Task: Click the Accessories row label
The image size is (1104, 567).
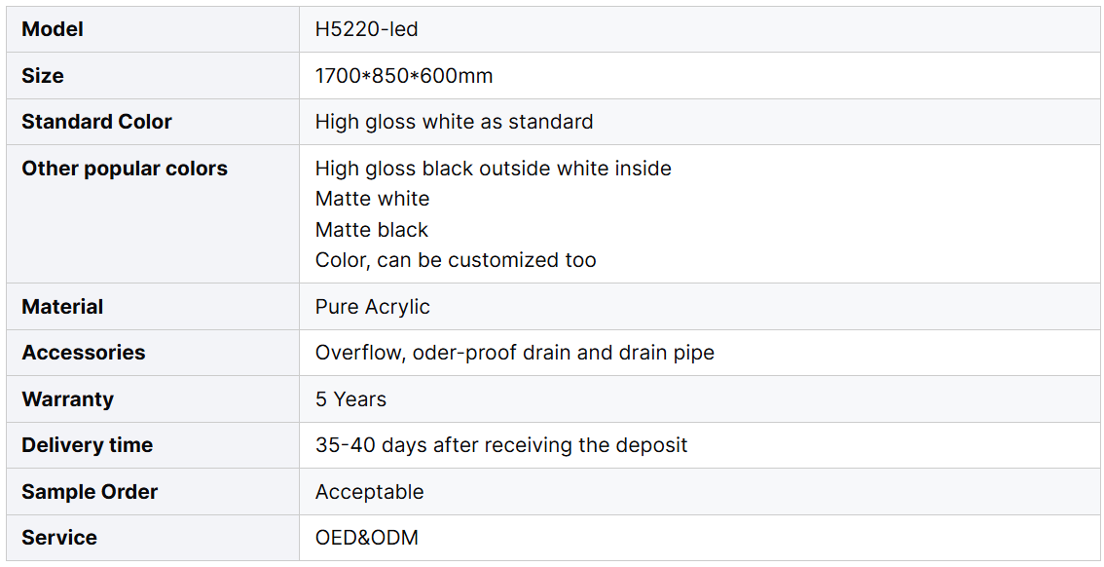Action: (x=83, y=353)
